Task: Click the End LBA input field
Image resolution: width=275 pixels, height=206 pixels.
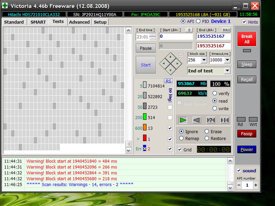Action: pyautogui.click(x=214, y=36)
